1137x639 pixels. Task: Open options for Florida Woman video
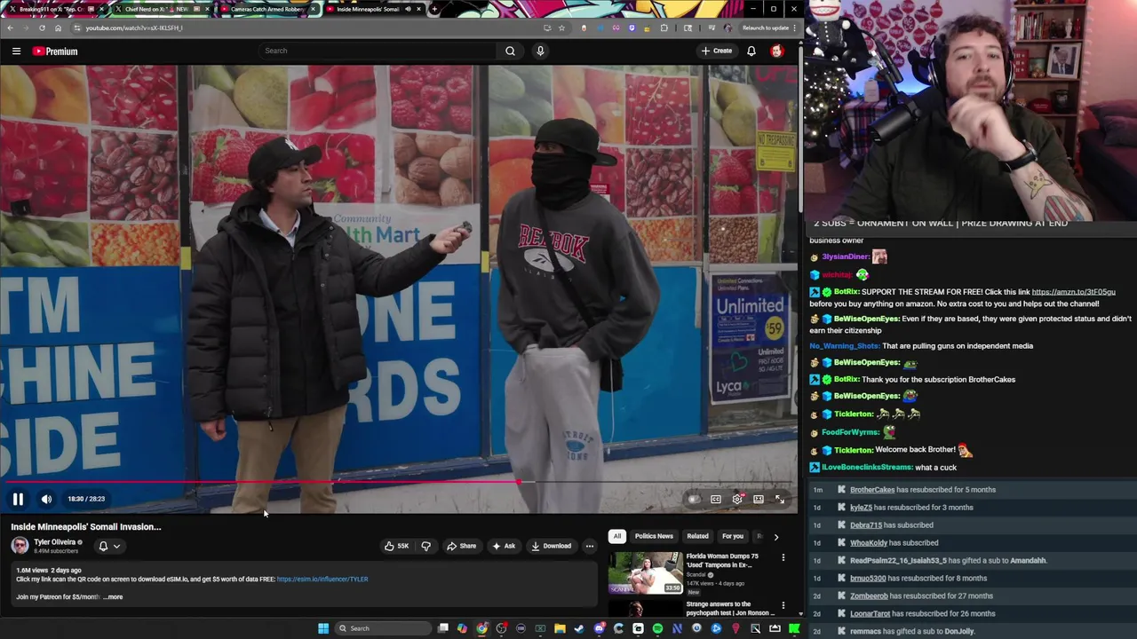pyautogui.click(x=783, y=557)
